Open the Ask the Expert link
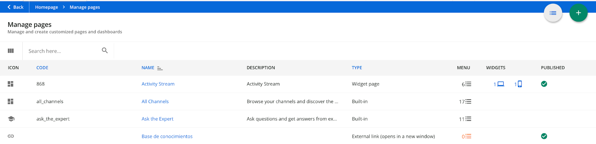Image resolution: width=596 pixels, height=144 pixels. [157, 119]
